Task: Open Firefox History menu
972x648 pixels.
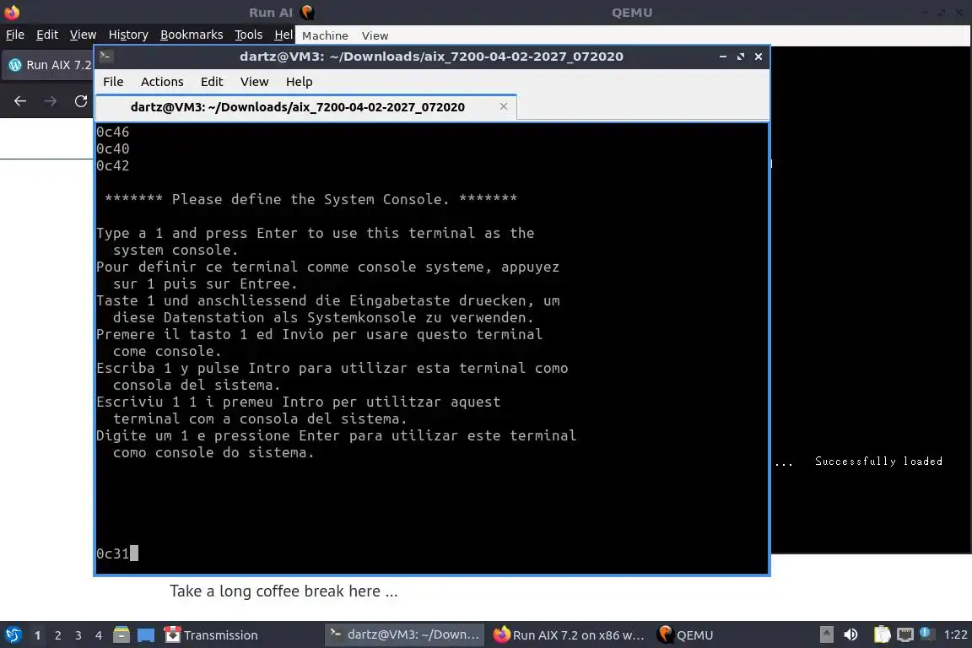Action: [x=128, y=35]
